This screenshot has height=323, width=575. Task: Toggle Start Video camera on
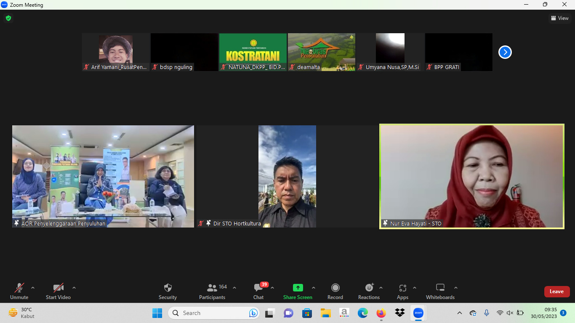click(x=58, y=291)
